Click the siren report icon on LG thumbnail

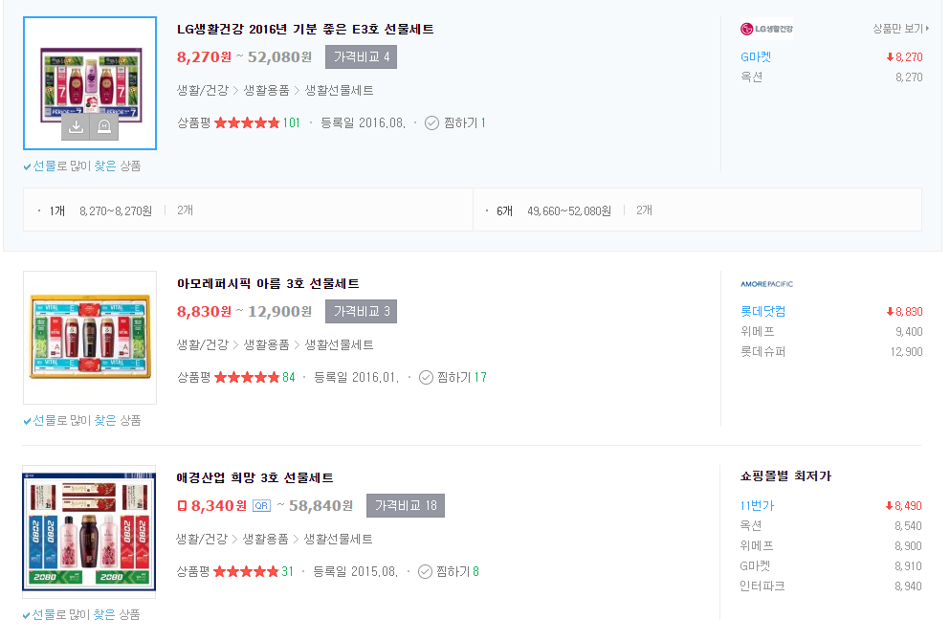pos(104,127)
